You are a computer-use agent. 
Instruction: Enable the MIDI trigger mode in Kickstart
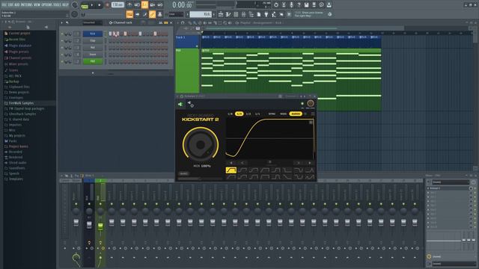point(284,114)
